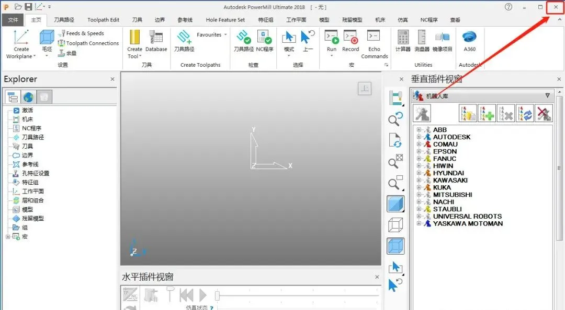Click the view toolbar refresh page icon
This screenshot has width=565, height=310.
(395, 140)
